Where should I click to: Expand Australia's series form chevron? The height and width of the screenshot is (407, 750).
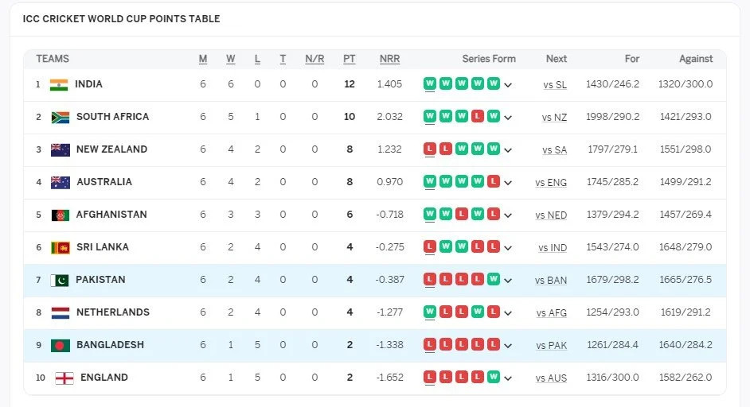(x=508, y=183)
